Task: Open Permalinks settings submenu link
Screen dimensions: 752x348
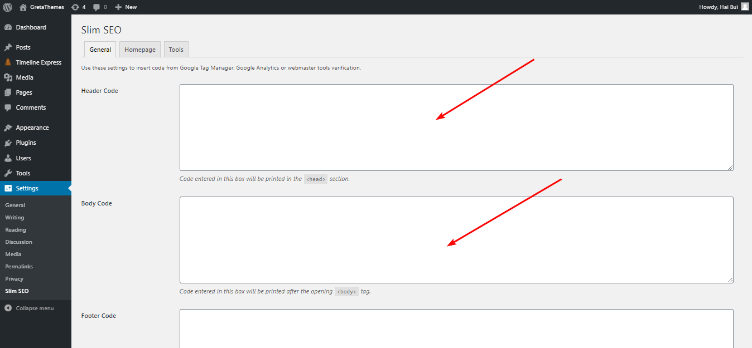Action: pos(19,267)
